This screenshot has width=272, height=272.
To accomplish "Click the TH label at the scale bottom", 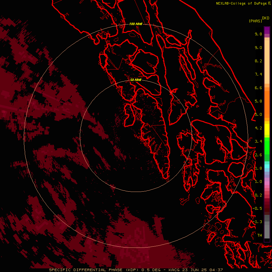I will coord(260,235).
